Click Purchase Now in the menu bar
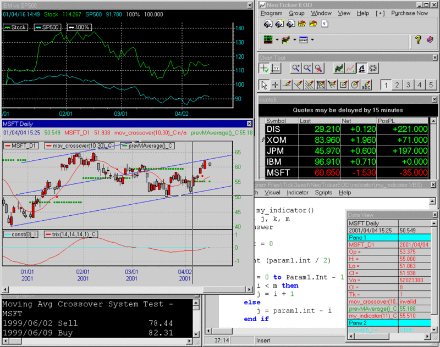Image resolution: width=440 pixels, height=347 pixels. [409, 13]
